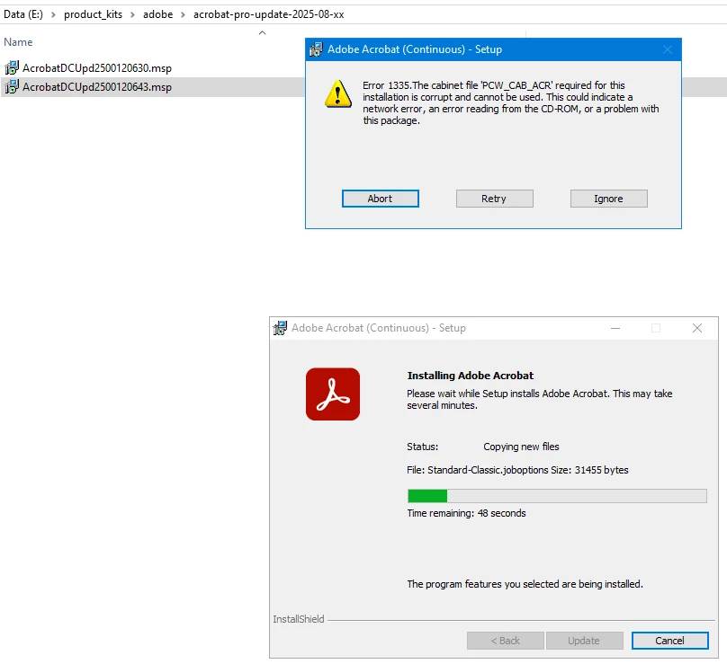
Task: Select file AcrobatDCUpd2500120643.msp
Action: [x=97, y=87]
